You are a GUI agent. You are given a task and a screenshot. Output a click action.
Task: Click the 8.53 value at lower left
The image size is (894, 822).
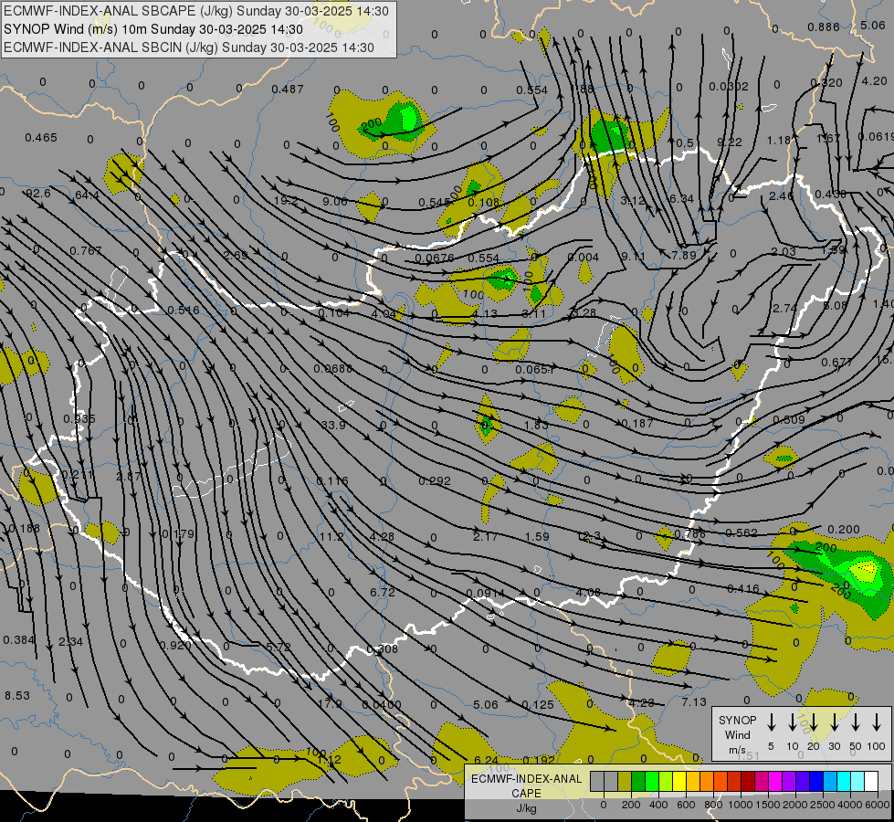[17, 695]
